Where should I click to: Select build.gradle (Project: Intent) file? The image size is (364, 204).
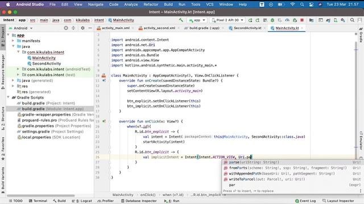tap(48, 103)
